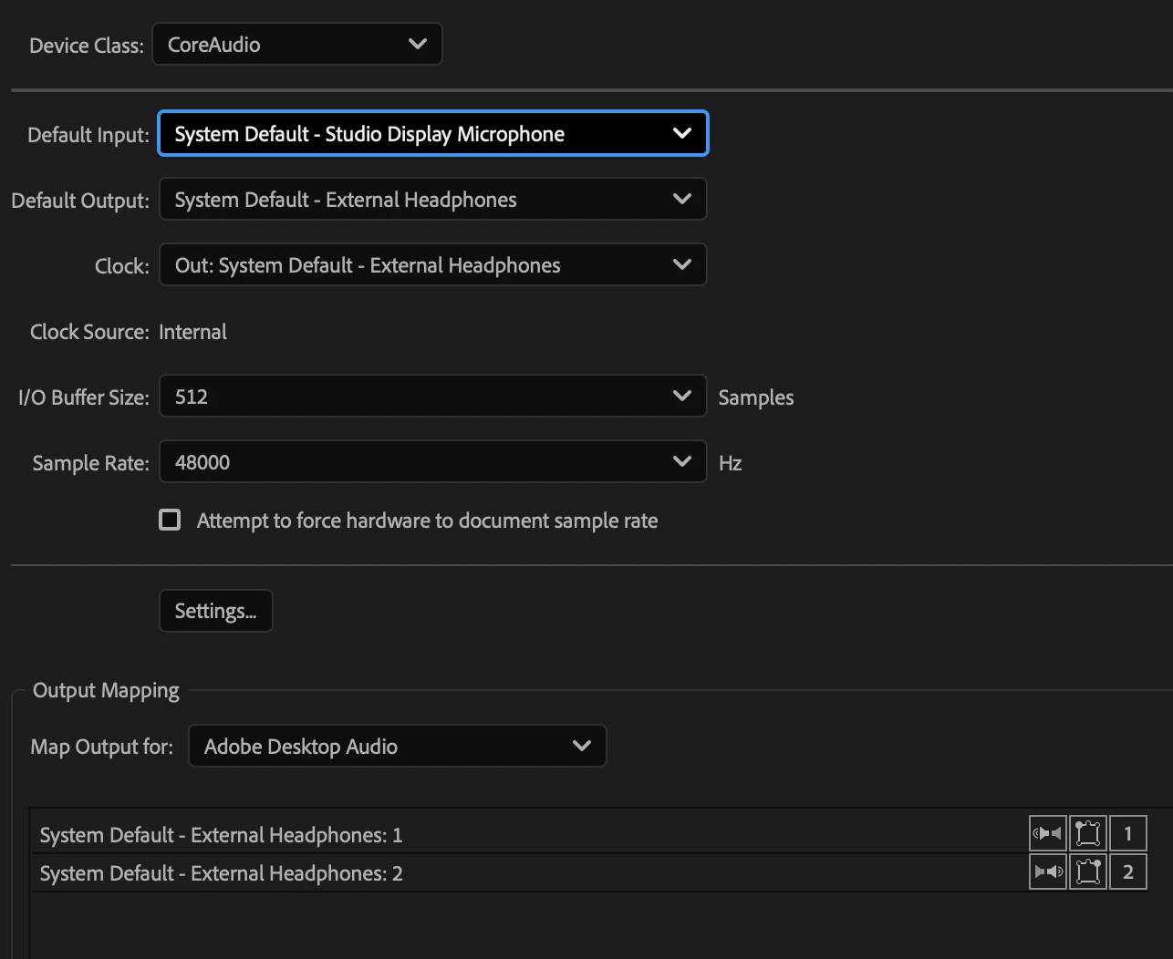Click the Default Input dropdown chevron arrow
The image size is (1173, 959).
681,134
